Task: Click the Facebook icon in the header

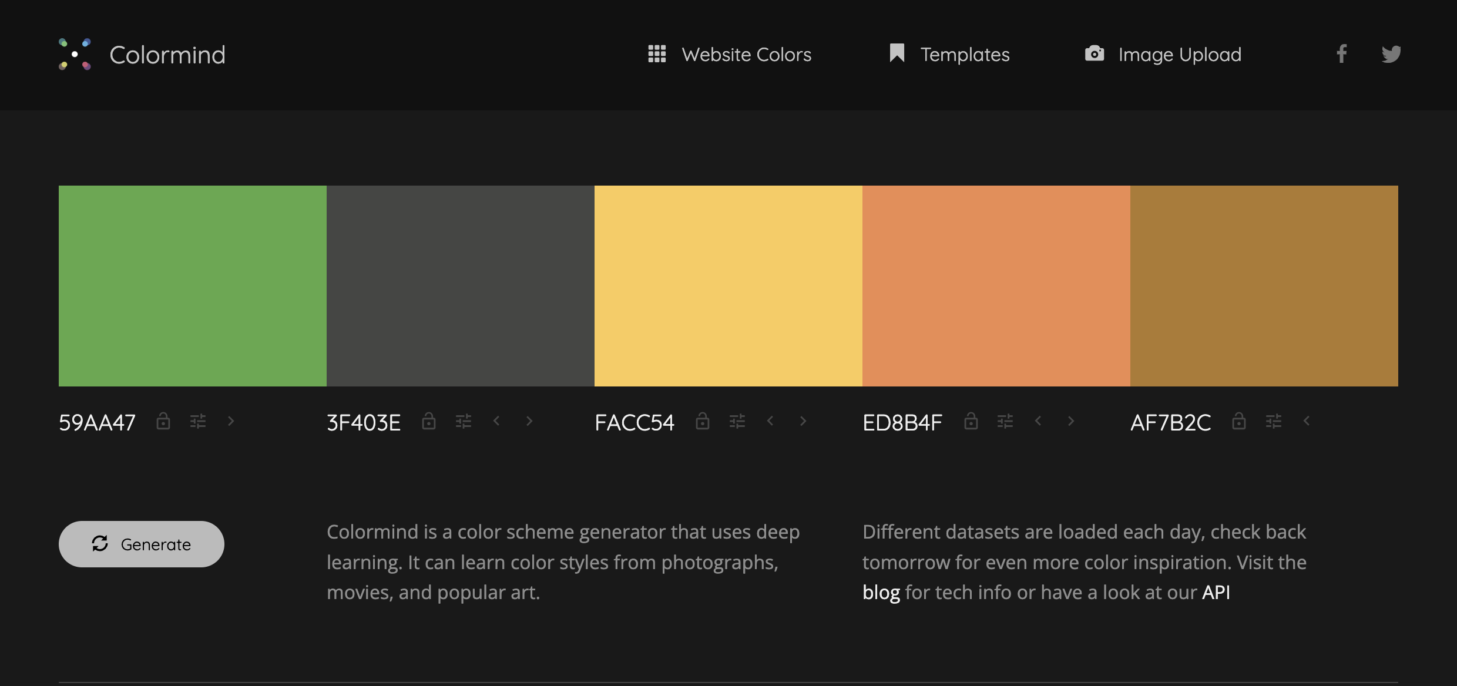Action: click(1341, 54)
